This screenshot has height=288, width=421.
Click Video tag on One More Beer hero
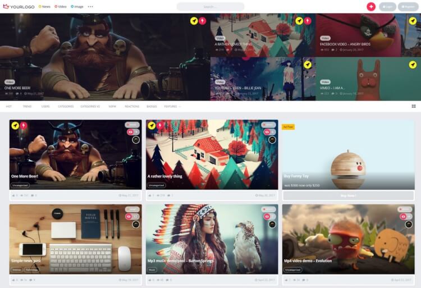coord(10,82)
